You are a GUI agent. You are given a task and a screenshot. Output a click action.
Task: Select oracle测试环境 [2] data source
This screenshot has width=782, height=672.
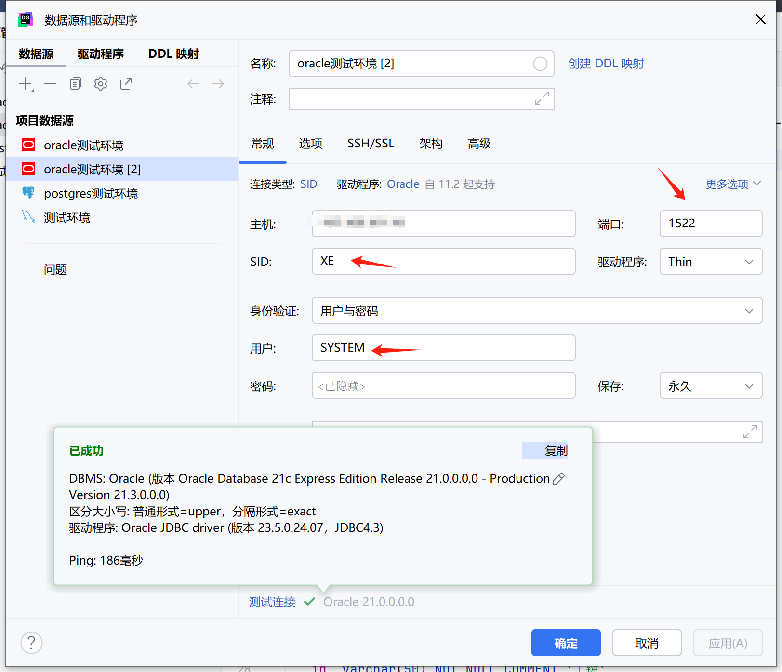point(122,169)
